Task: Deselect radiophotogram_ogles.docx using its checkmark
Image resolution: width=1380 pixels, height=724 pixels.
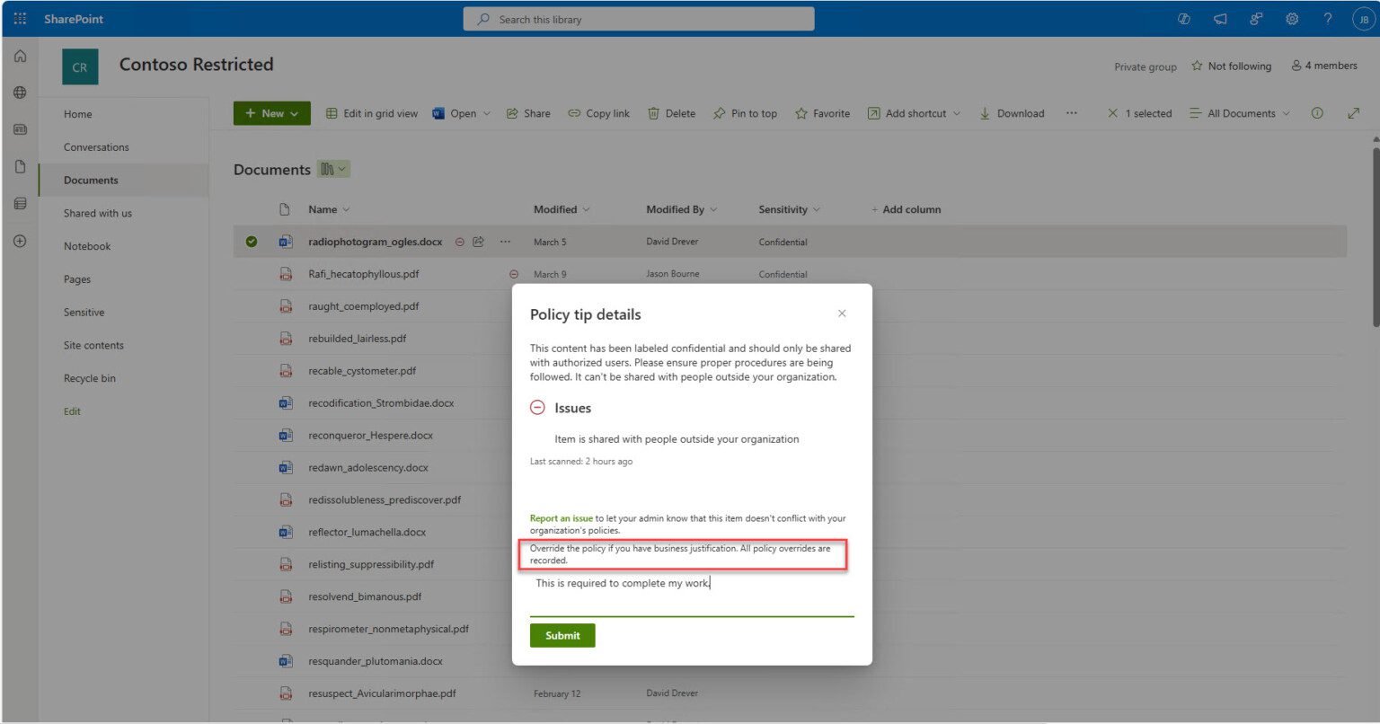Action: tap(251, 242)
